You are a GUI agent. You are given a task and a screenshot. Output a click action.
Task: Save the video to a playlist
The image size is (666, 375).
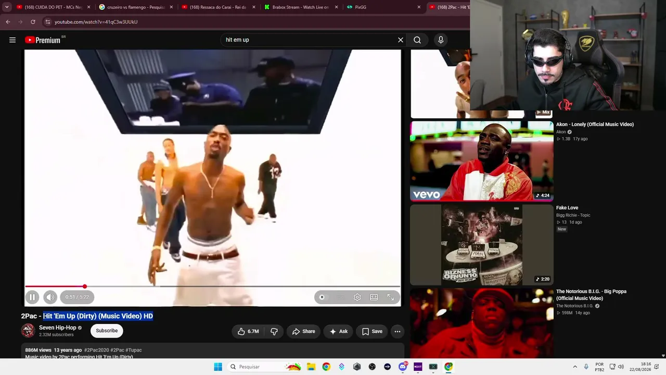[372, 331]
